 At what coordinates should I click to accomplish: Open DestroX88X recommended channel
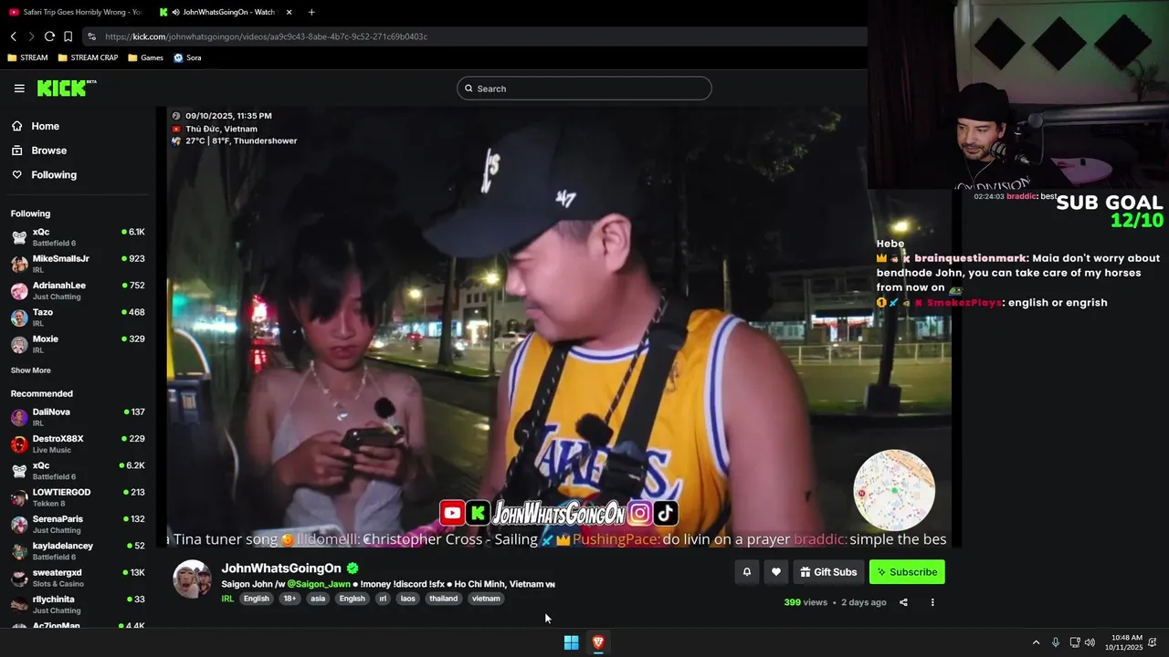78,443
